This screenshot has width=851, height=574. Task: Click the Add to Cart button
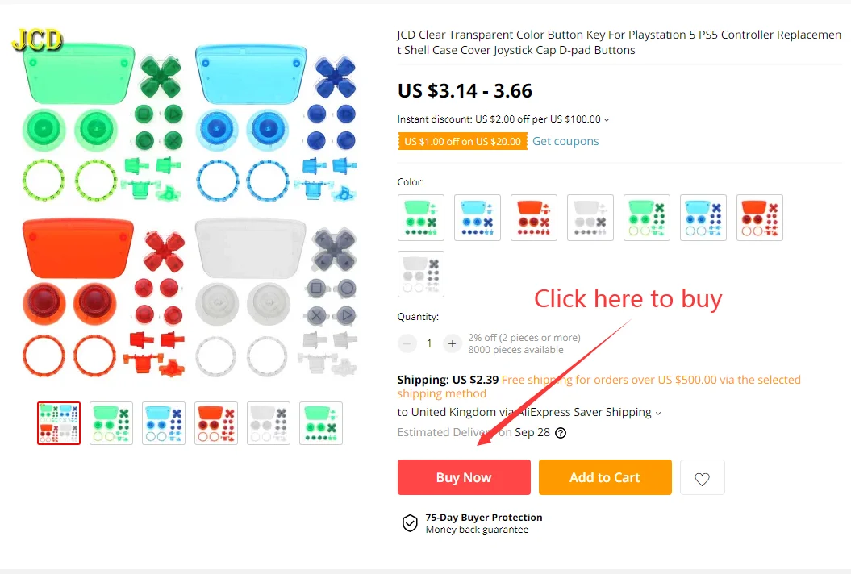point(605,477)
